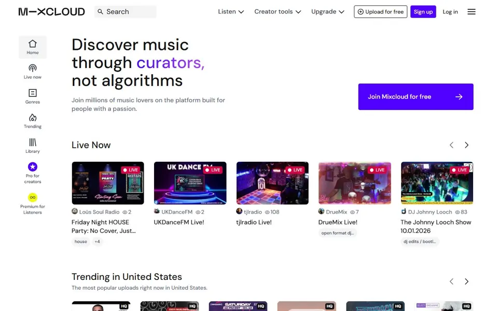The height and width of the screenshot is (311, 498).
Task: Expand the Upgrade dropdown
Action: (328, 12)
